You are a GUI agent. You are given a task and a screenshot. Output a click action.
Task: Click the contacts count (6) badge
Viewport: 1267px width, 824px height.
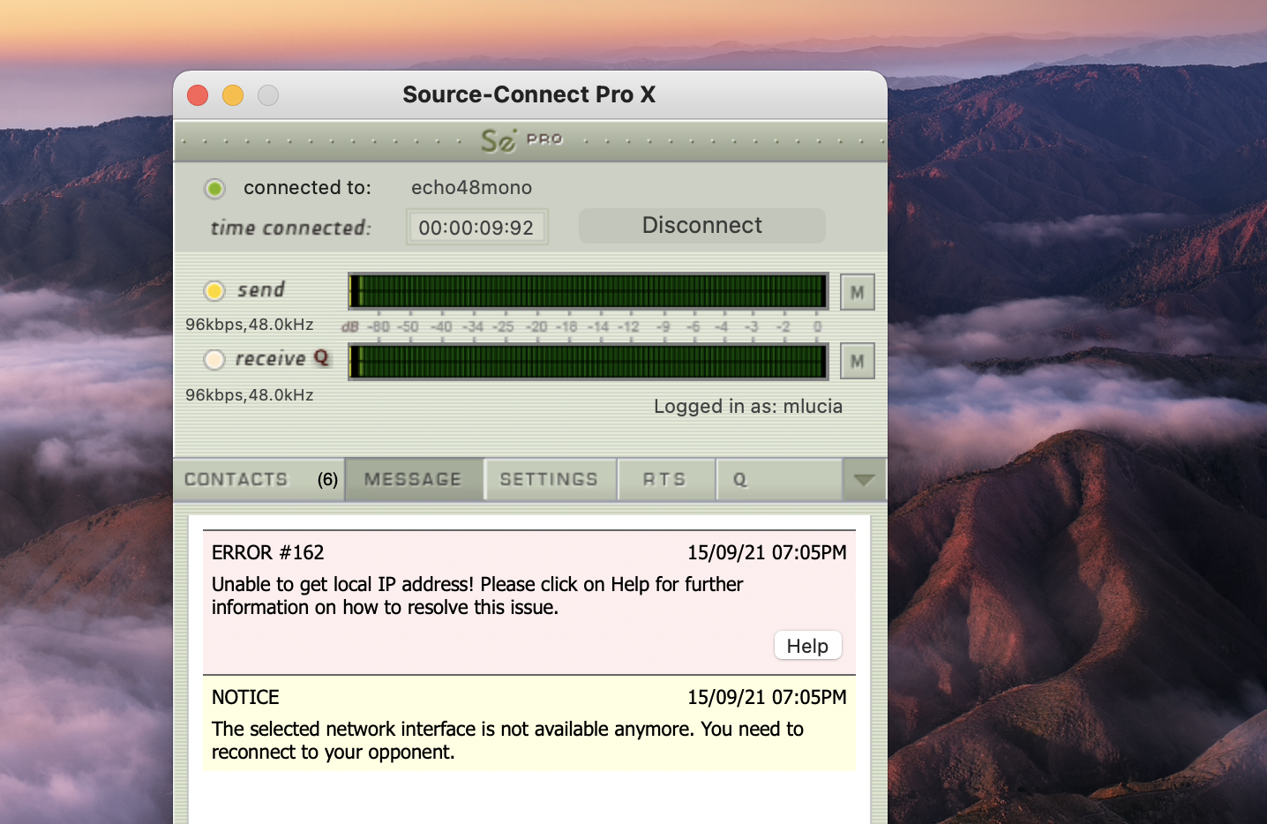328,479
